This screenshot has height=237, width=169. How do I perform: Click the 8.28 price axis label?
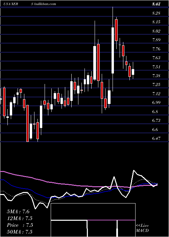156,13
